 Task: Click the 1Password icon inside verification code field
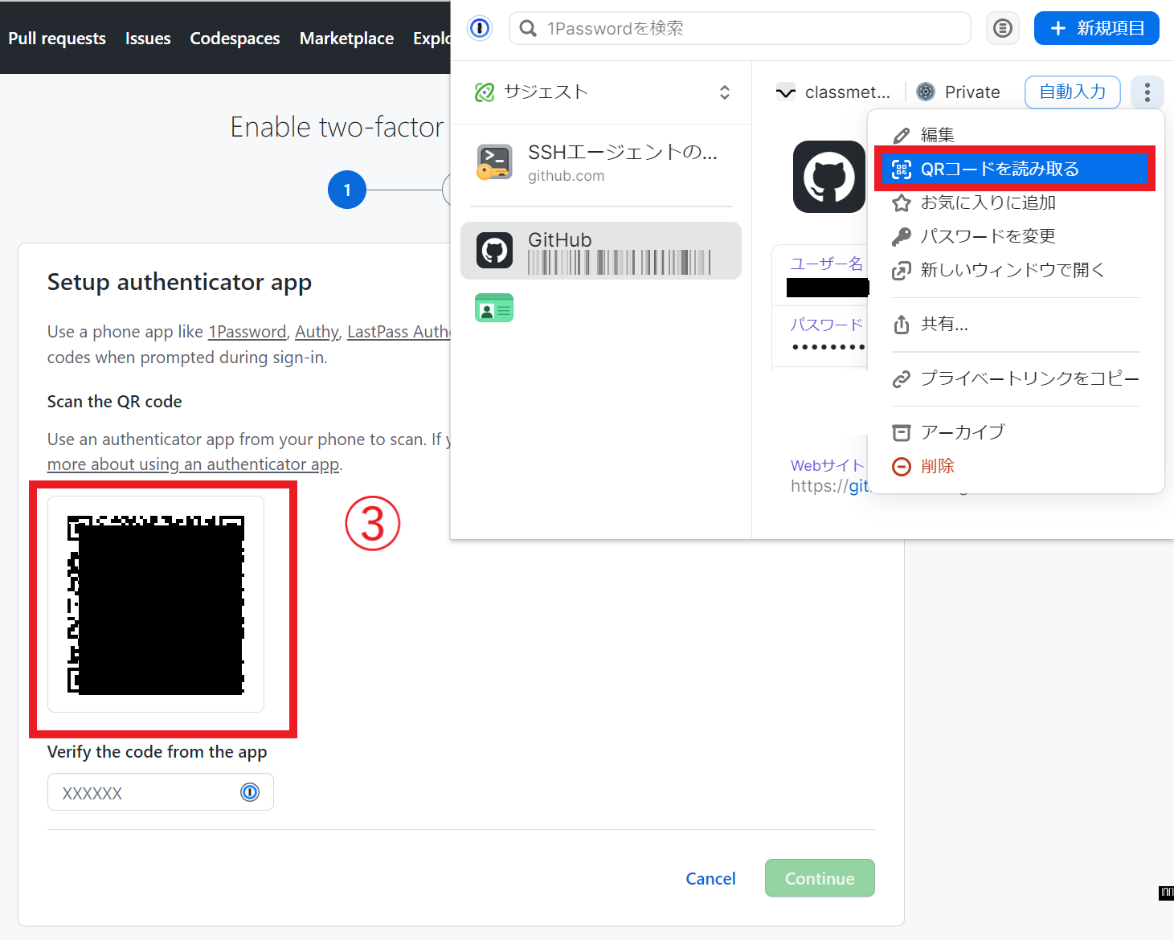(x=250, y=792)
